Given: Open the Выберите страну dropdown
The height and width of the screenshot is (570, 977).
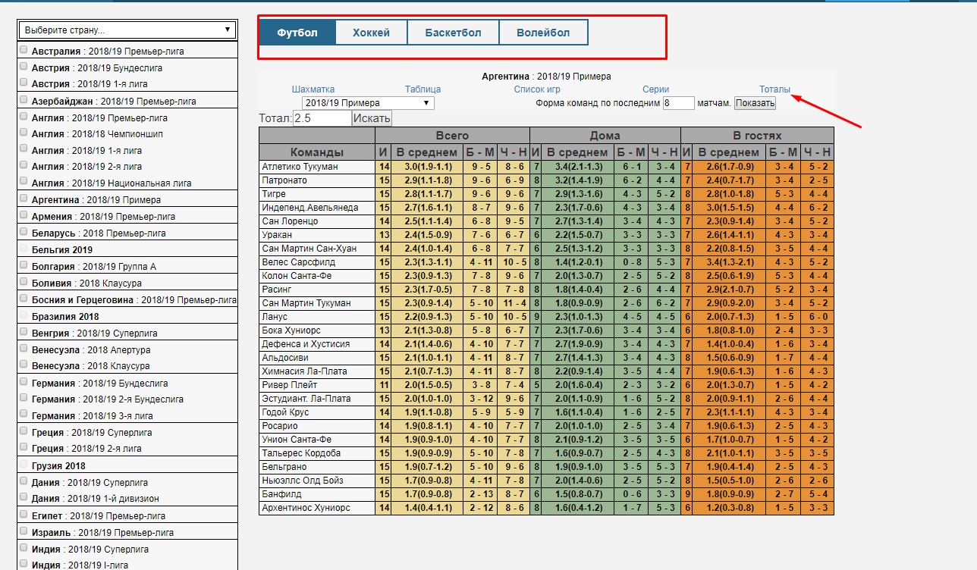Looking at the screenshot, I should (127, 30).
